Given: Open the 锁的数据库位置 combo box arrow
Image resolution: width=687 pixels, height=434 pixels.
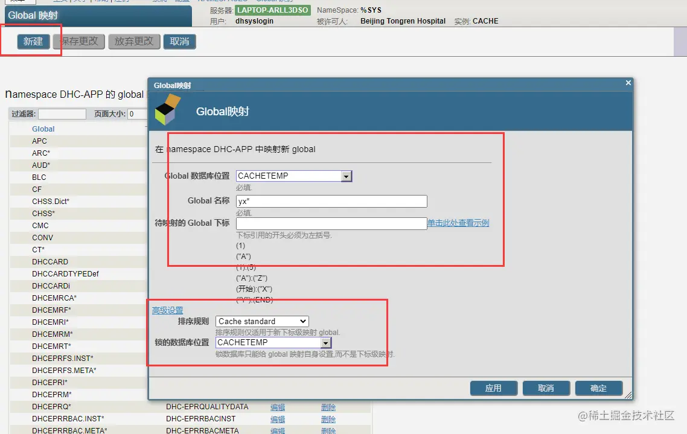Looking at the screenshot, I should [x=325, y=343].
